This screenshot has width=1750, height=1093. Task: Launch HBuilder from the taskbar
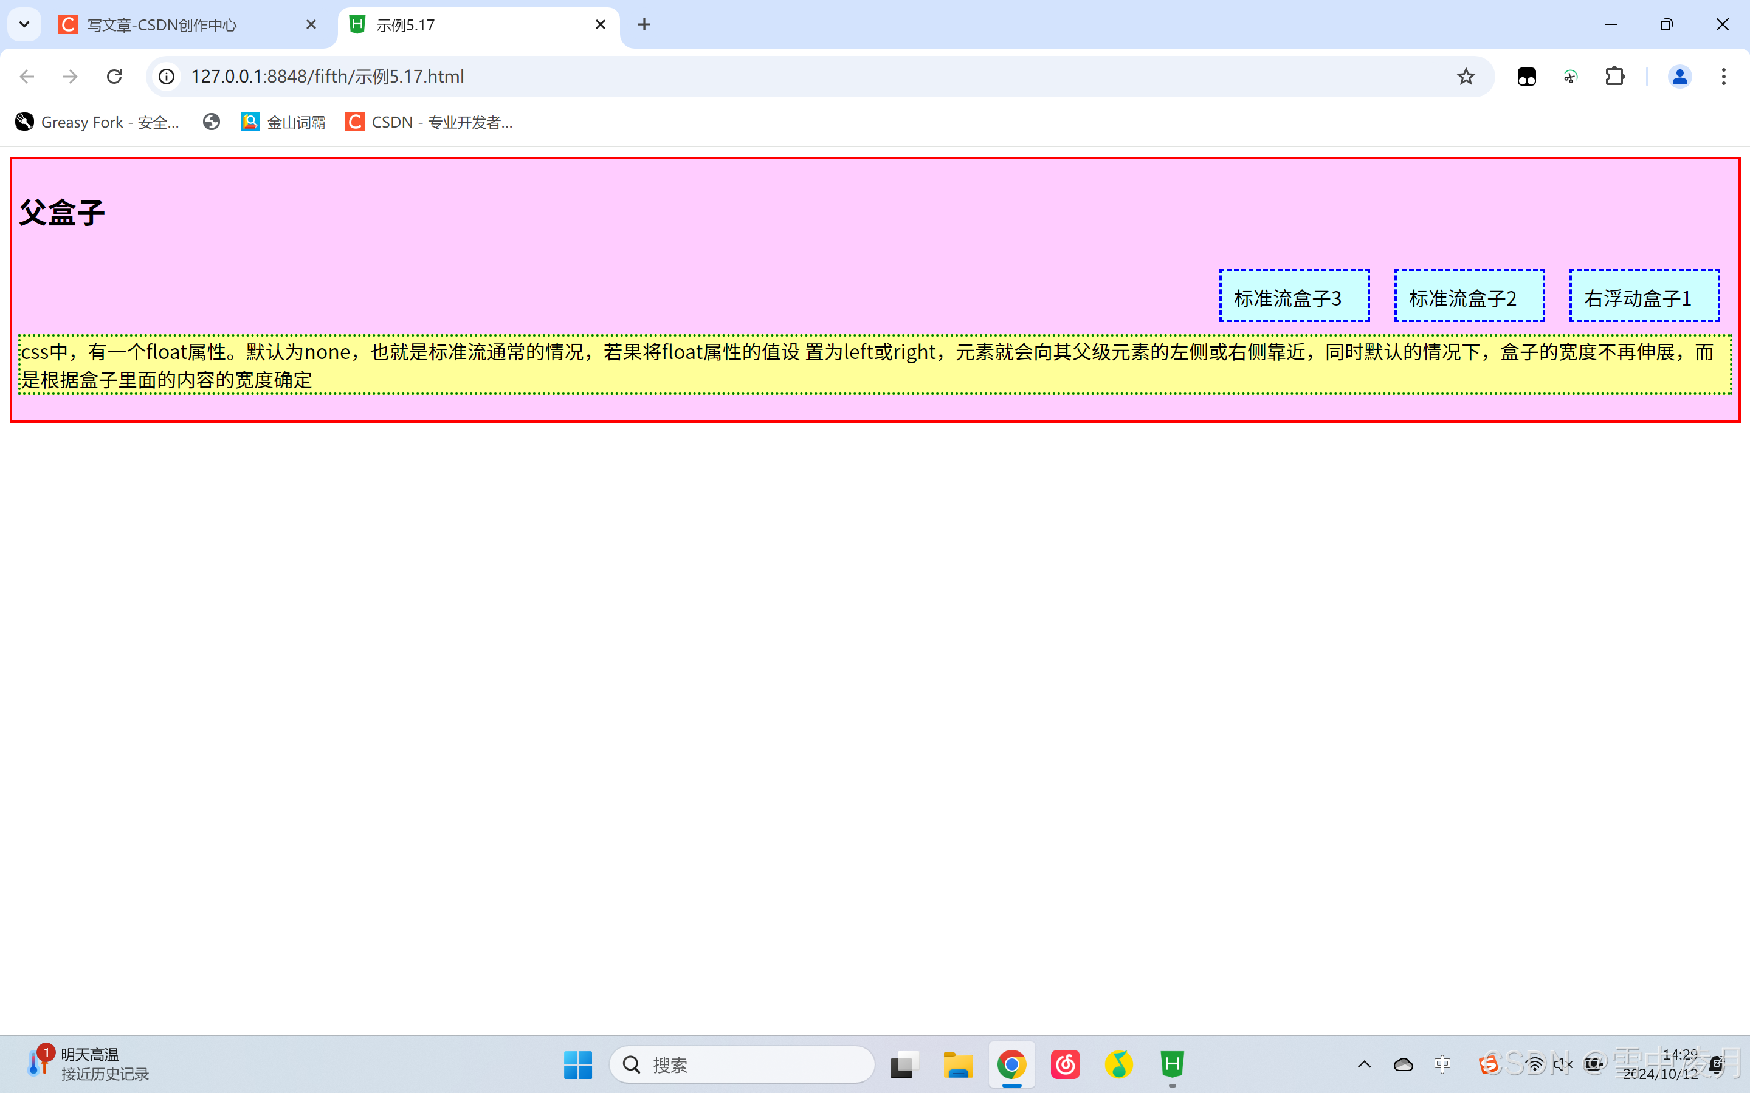(1171, 1064)
